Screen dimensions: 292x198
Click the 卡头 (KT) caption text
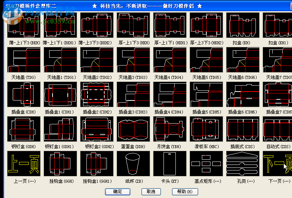[x=170, y=181]
